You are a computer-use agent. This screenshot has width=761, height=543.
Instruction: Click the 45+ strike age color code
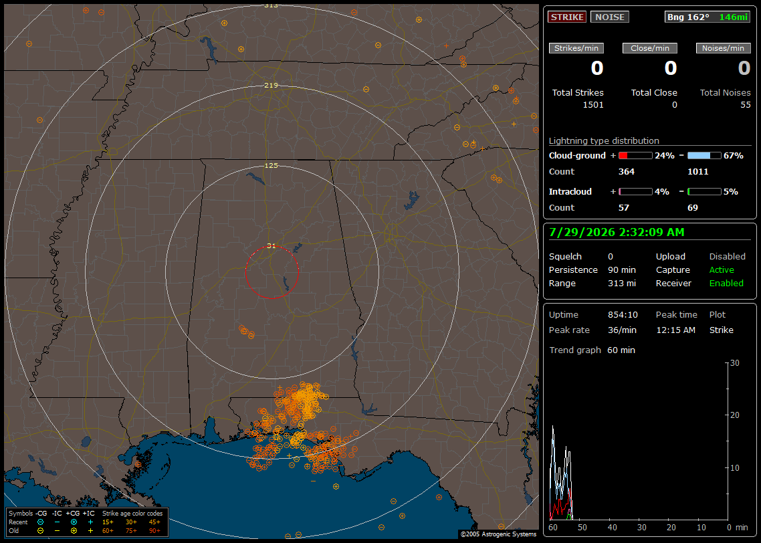pos(154,522)
